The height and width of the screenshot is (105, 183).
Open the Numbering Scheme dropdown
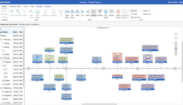125,14
